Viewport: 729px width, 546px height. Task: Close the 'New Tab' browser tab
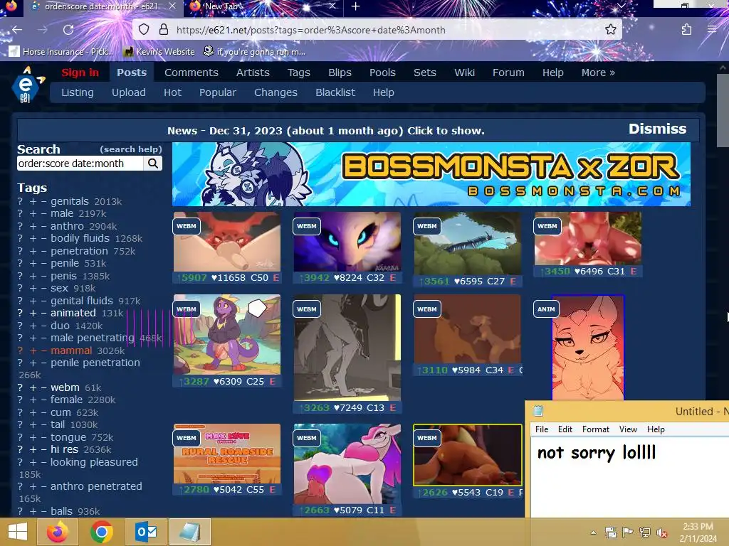tap(332, 6)
